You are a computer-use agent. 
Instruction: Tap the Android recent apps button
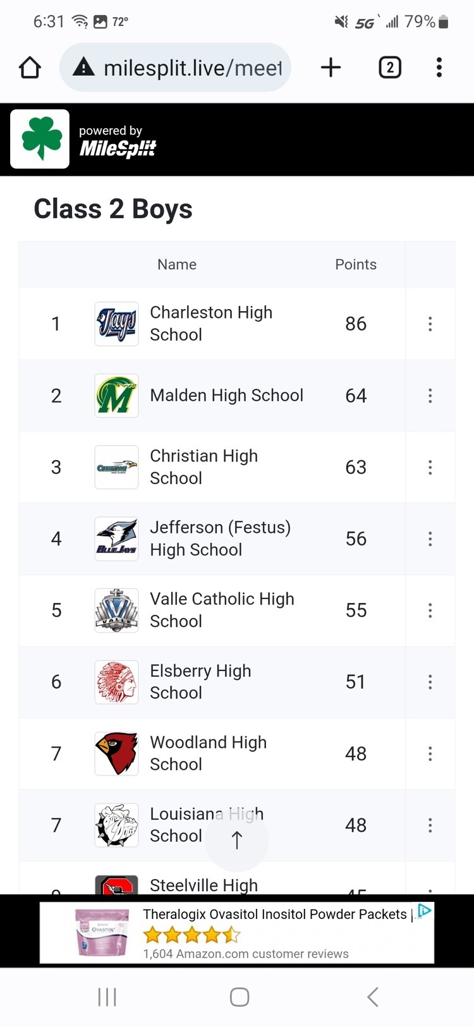tap(107, 997)
